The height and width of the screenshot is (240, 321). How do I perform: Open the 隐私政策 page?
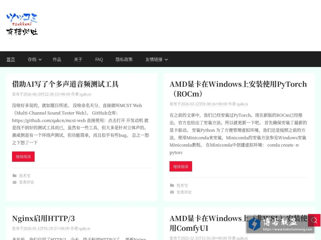point(124,59)
